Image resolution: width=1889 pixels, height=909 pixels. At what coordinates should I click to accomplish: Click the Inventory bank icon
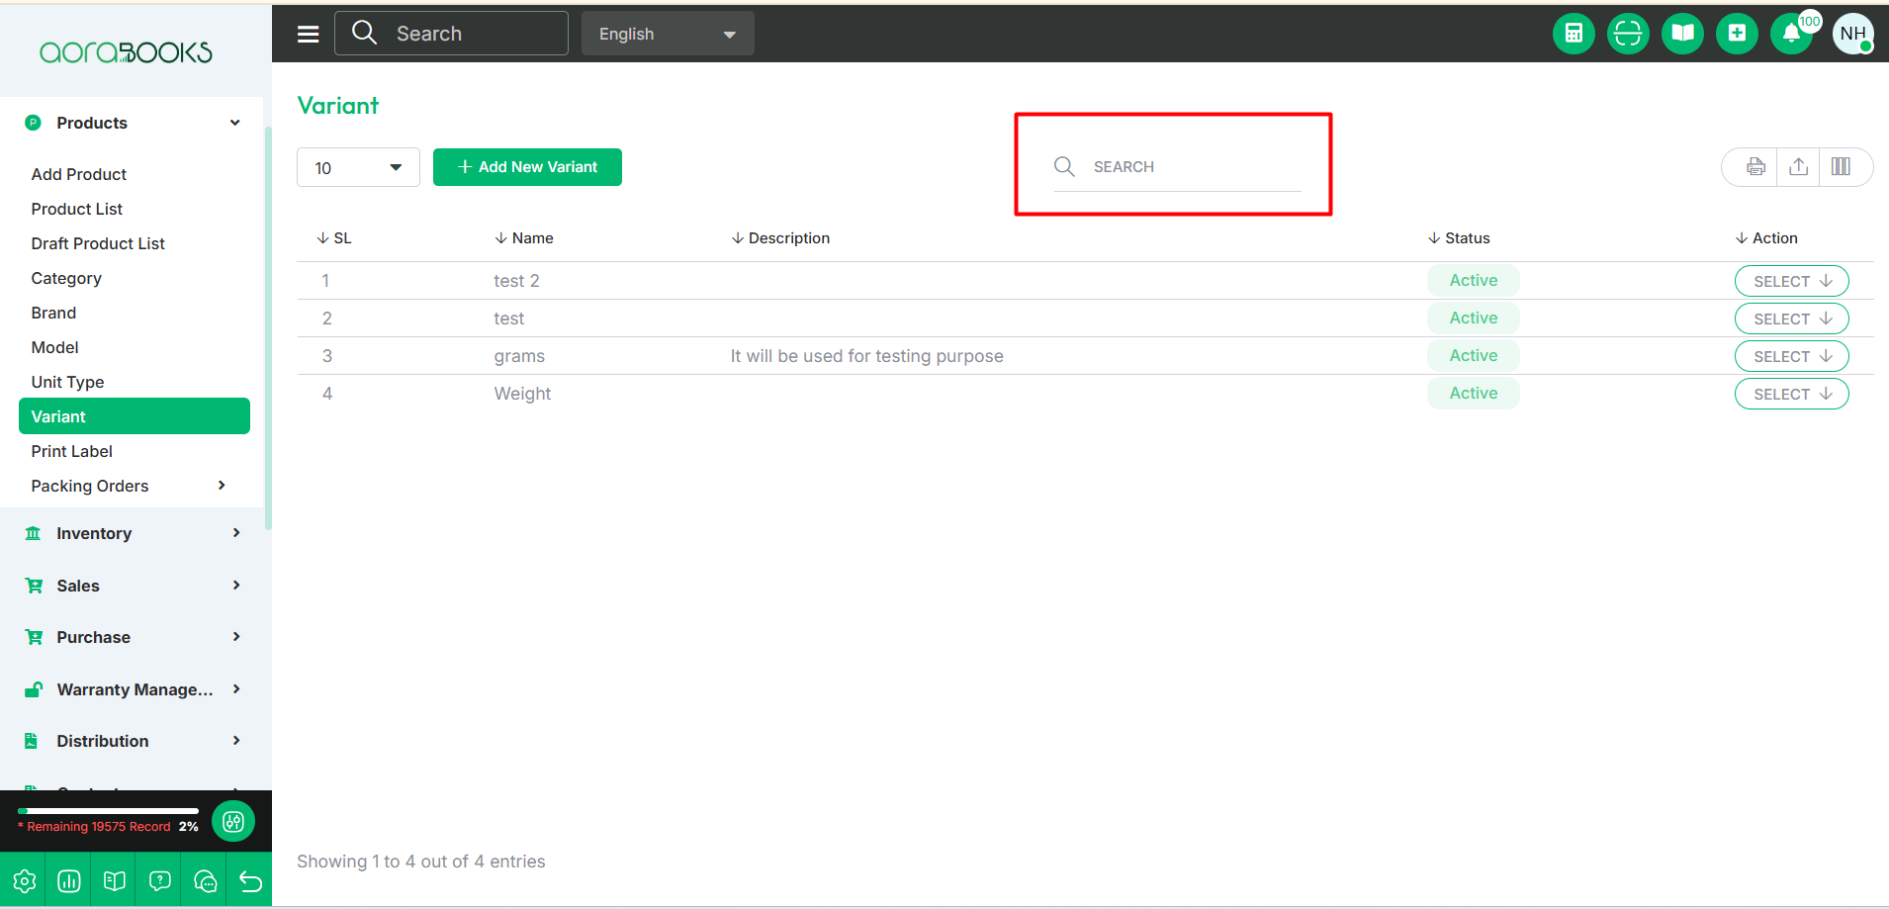34,533
